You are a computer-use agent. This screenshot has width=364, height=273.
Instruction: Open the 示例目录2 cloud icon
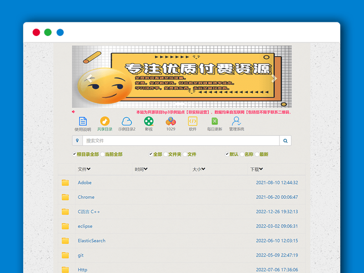coord(127,121)
